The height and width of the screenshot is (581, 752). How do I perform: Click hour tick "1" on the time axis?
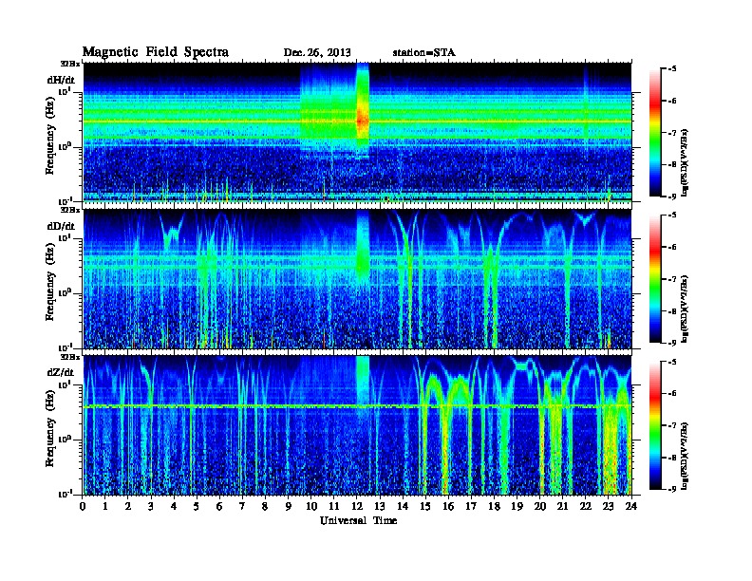tap(105, 506)
